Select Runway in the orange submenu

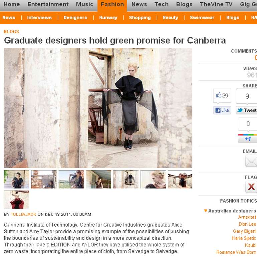click(x=108, y=18)
